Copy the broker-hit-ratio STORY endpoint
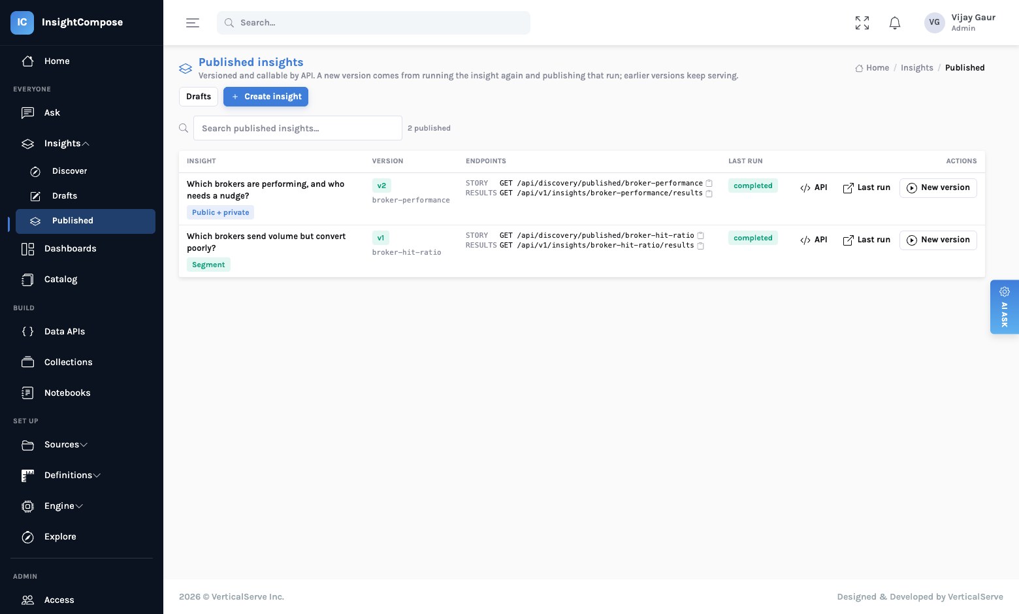Viewport: 1019px width, 614px height. pyautogui.click(x=700, y=236)
